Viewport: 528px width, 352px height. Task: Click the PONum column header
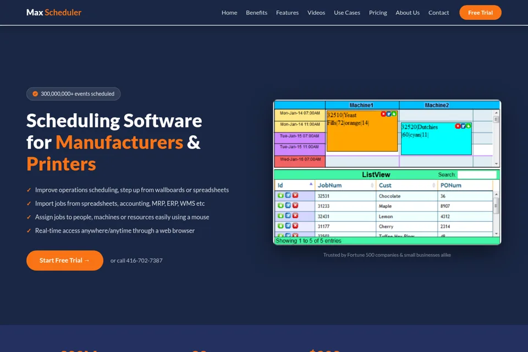pyautogui.click(x=465, y=185)
